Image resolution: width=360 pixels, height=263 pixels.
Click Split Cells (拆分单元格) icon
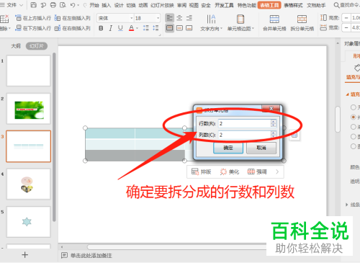302,19
